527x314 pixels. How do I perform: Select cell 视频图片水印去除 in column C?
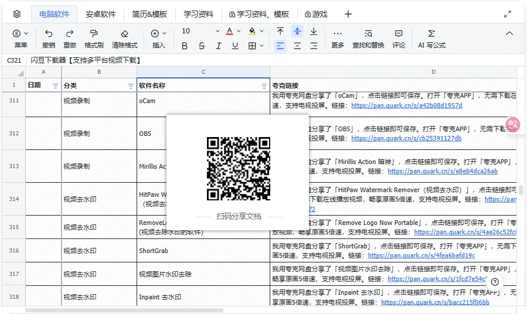point(203,274)
